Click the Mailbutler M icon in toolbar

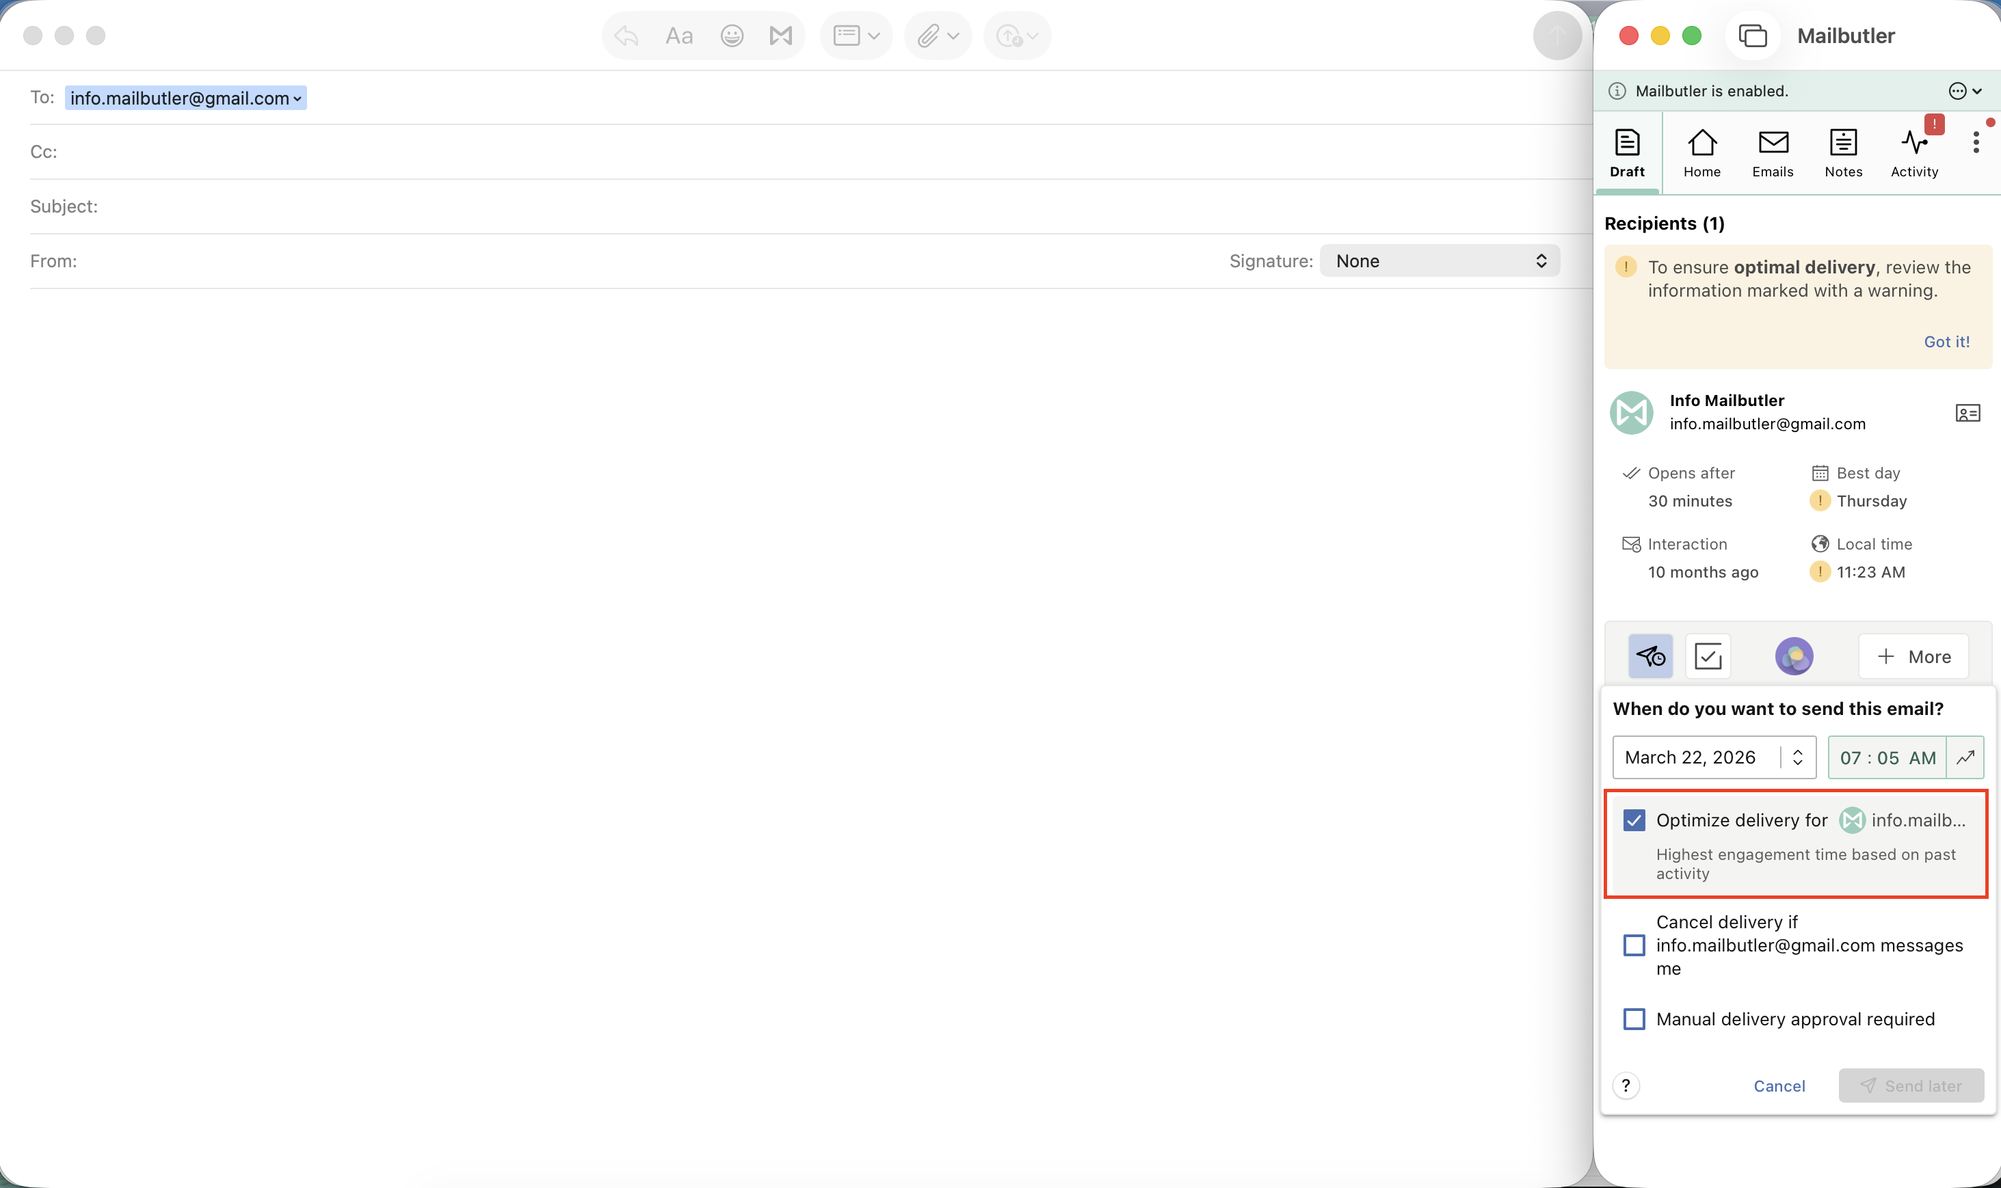point(781,36)
